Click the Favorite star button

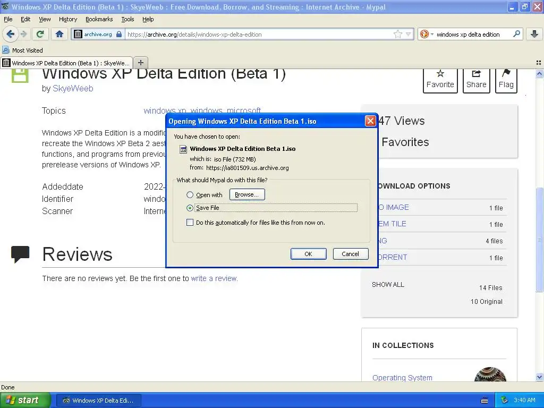click(440, 80)
